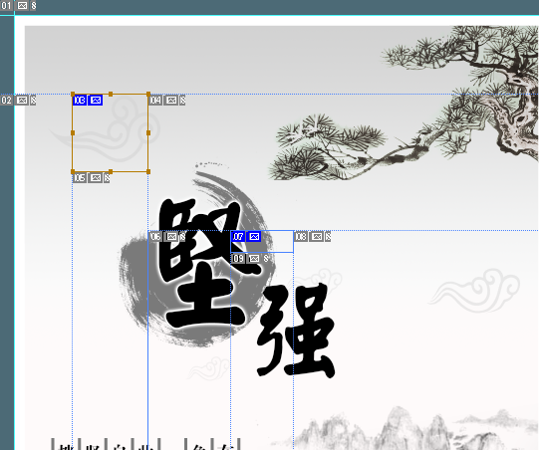539x450 pixels.
Task: Click the blue image icon on slice 03
Action: 96,101
